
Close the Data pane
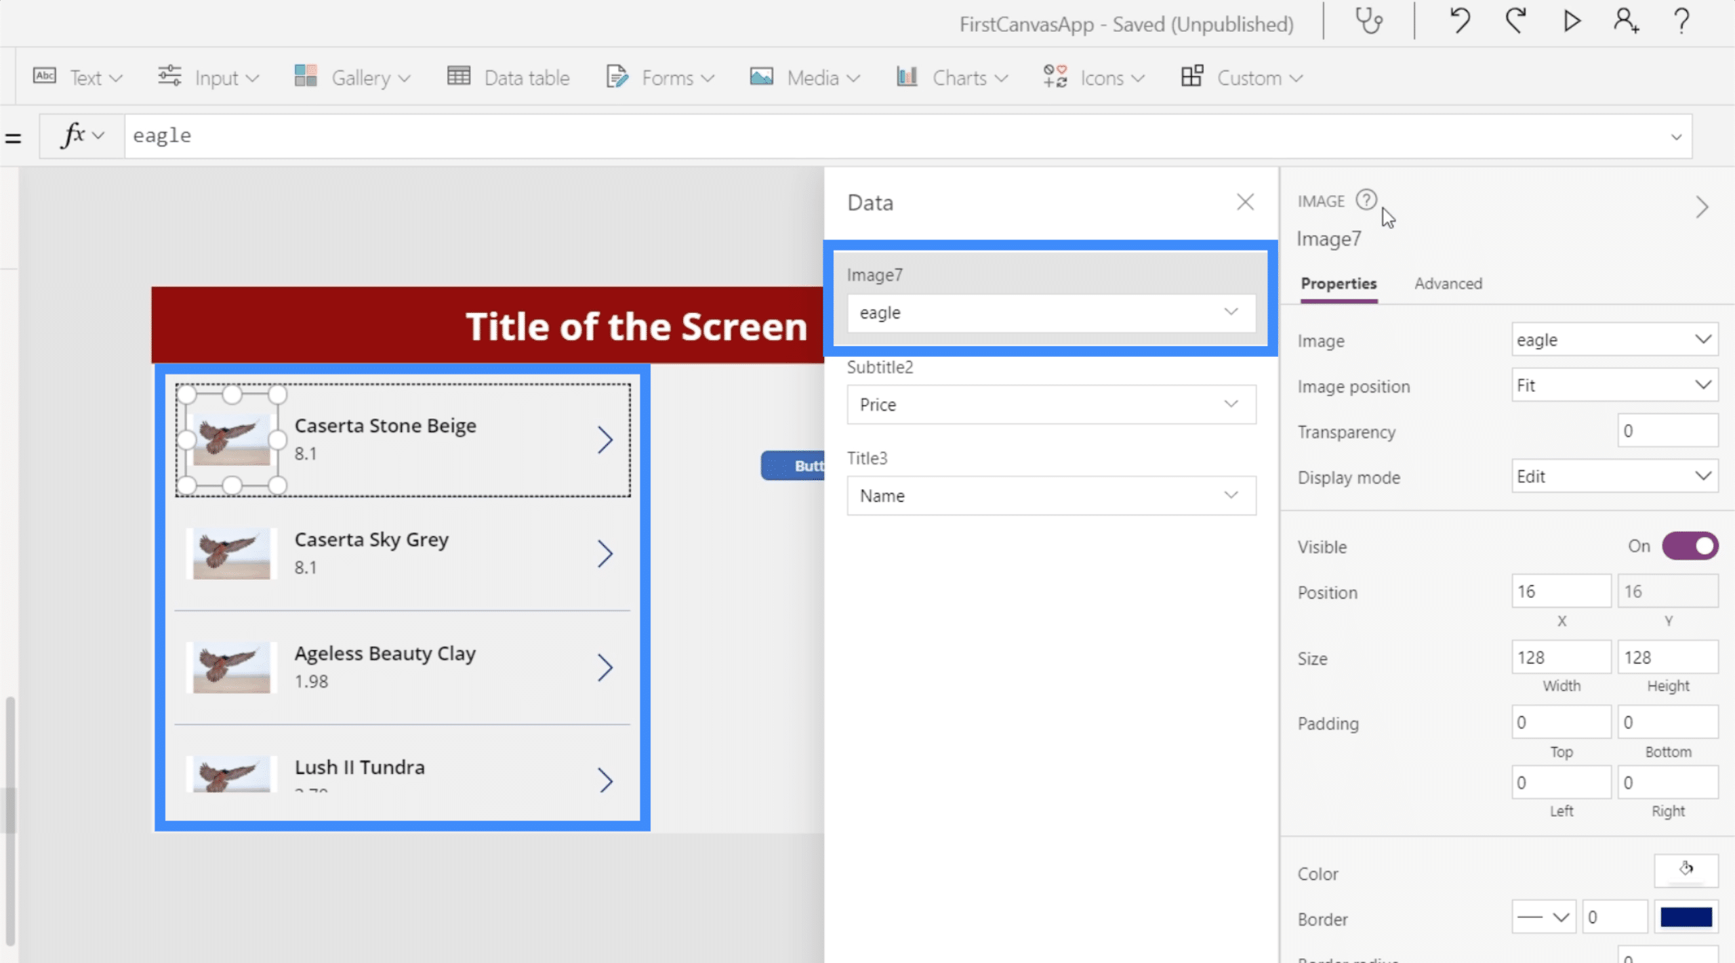pyautogui.click(x=1245, y=202)
